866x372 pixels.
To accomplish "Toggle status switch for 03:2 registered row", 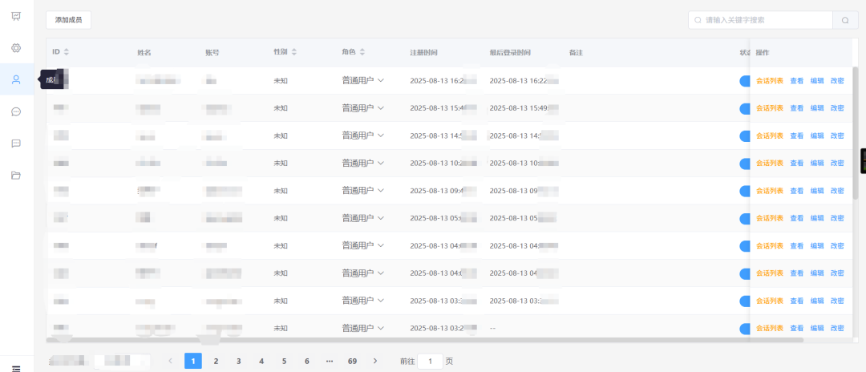I will [744, 329].
